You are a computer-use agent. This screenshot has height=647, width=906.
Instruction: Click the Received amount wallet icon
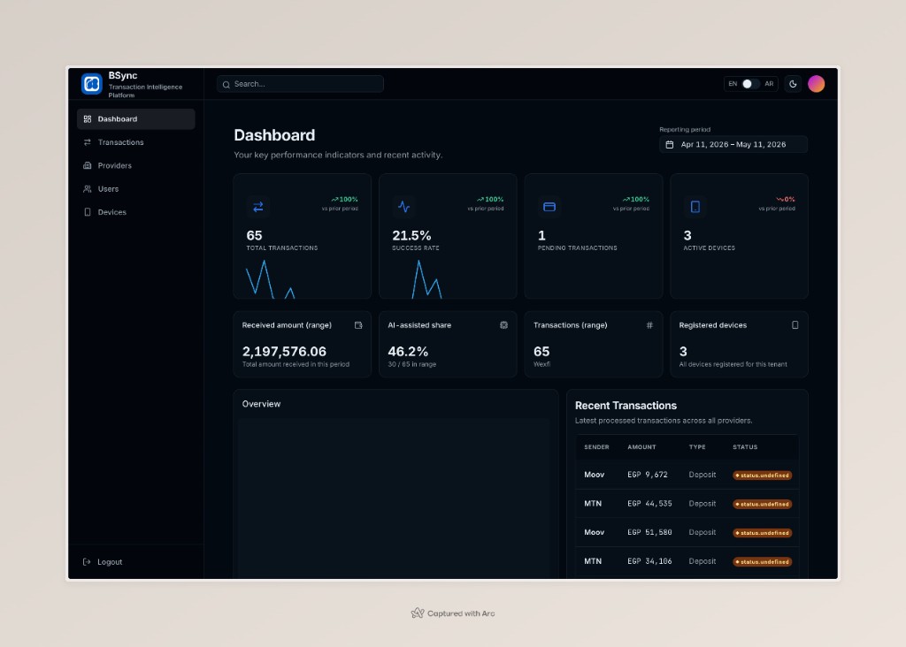click(x=358, y=325)
